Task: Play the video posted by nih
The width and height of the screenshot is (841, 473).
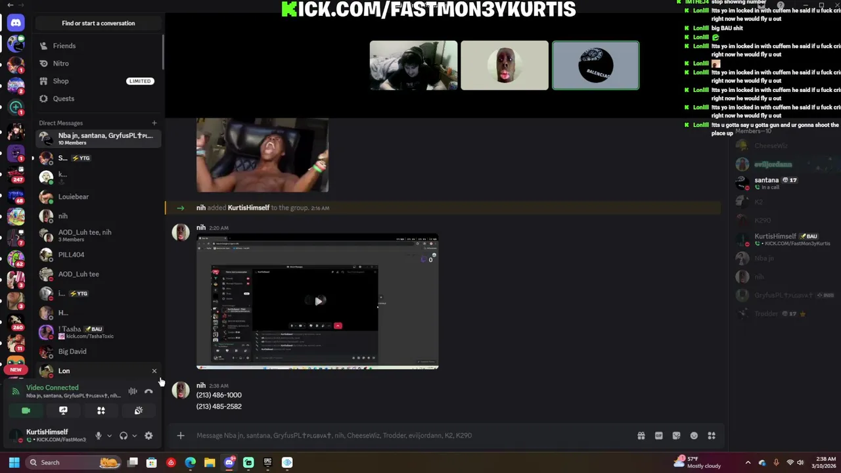Action: pyautogui.click(x=318, y=301)
